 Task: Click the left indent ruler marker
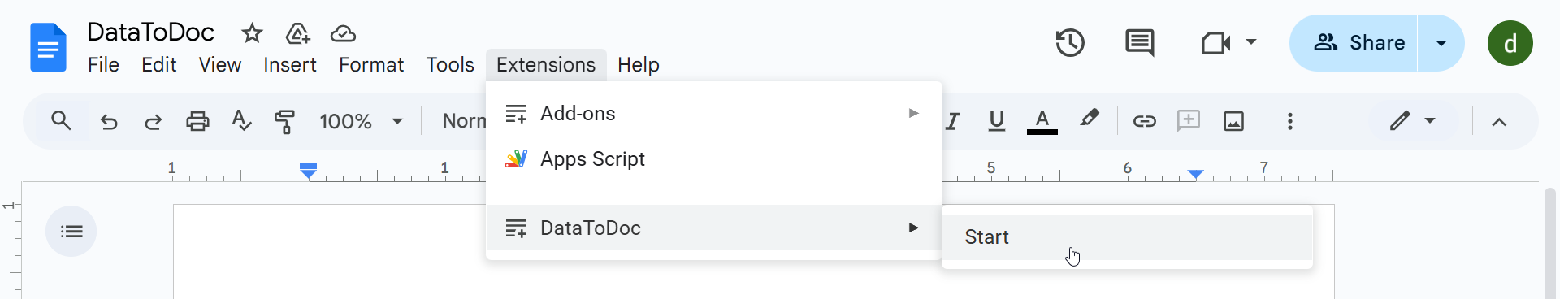308,171
